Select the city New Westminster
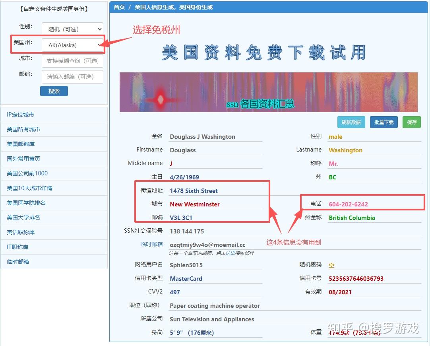The width and height of the screenshot is (430, 346). (x=195, y=204)
